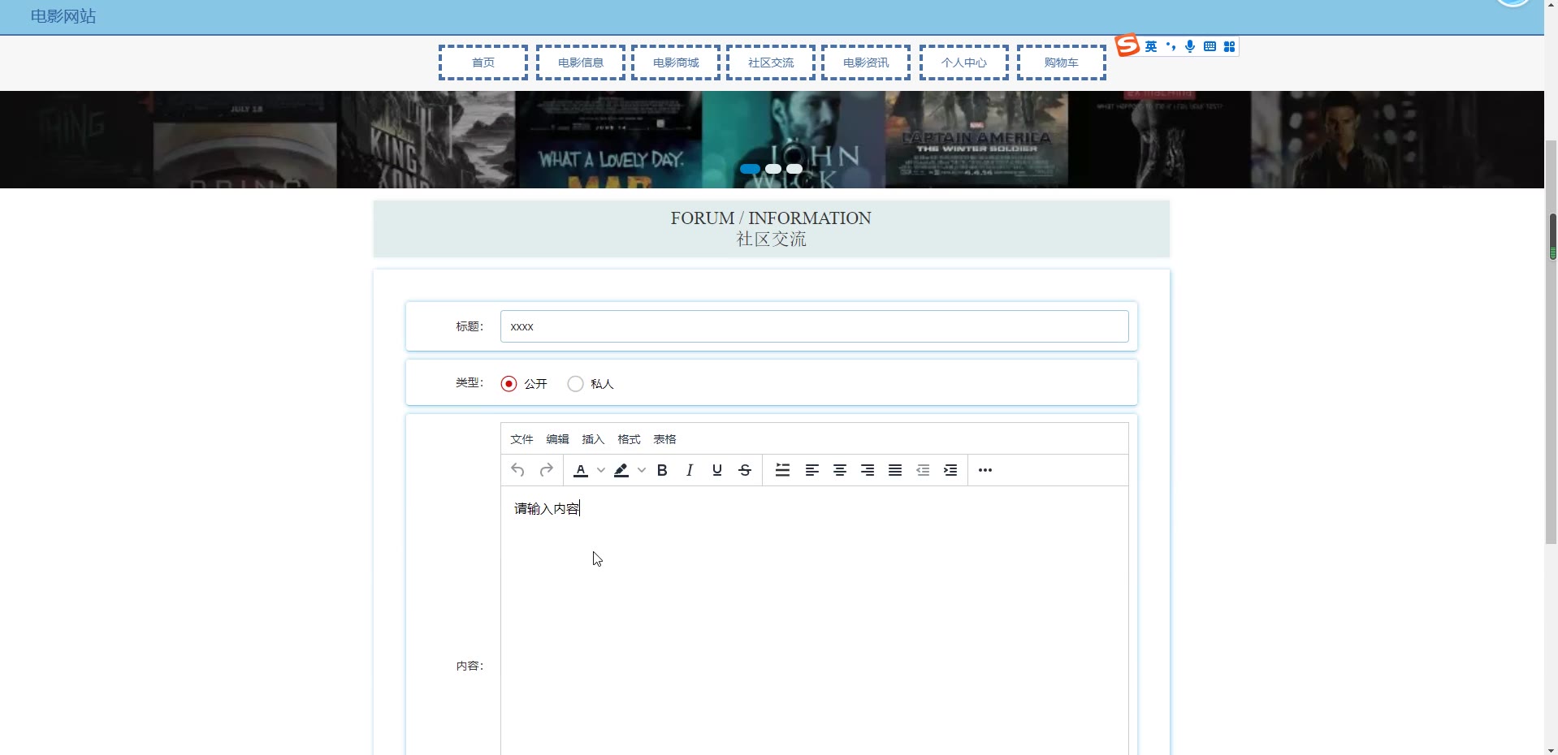The height and width of the screenshot is (755, 1558).
Task: Open the 编辑 editor menu
Action: 557,439
